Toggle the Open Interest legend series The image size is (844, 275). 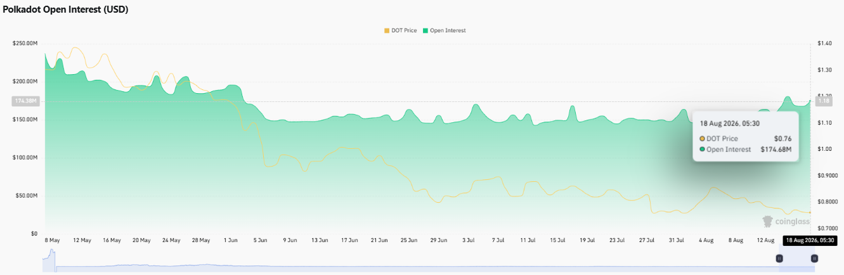click(x=444, y=30)
